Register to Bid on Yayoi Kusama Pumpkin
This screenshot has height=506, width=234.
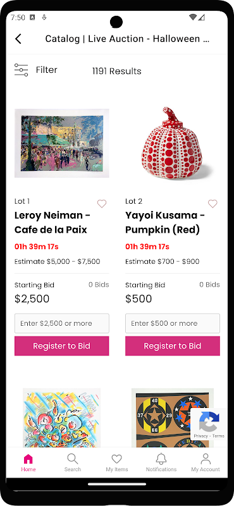point(173,346)
